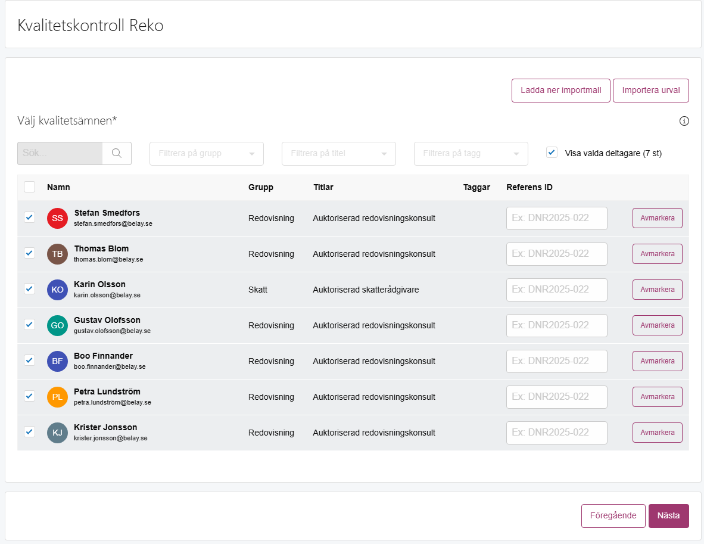Click email stefan.smedfors@belay.se

pos(113,223)
